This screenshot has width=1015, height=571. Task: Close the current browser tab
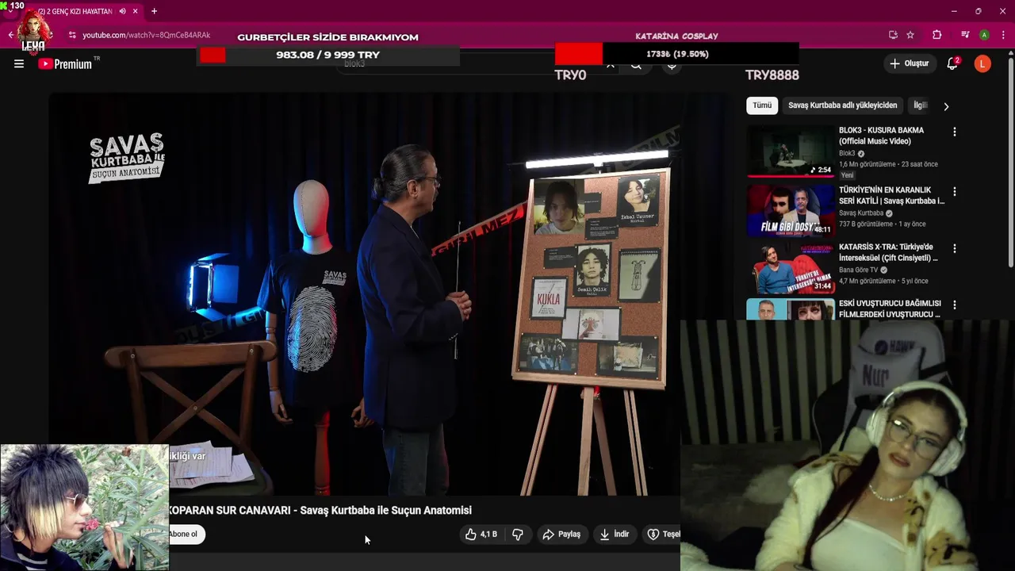point(136,11)
